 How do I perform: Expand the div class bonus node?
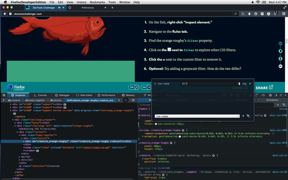coord(15,123)
